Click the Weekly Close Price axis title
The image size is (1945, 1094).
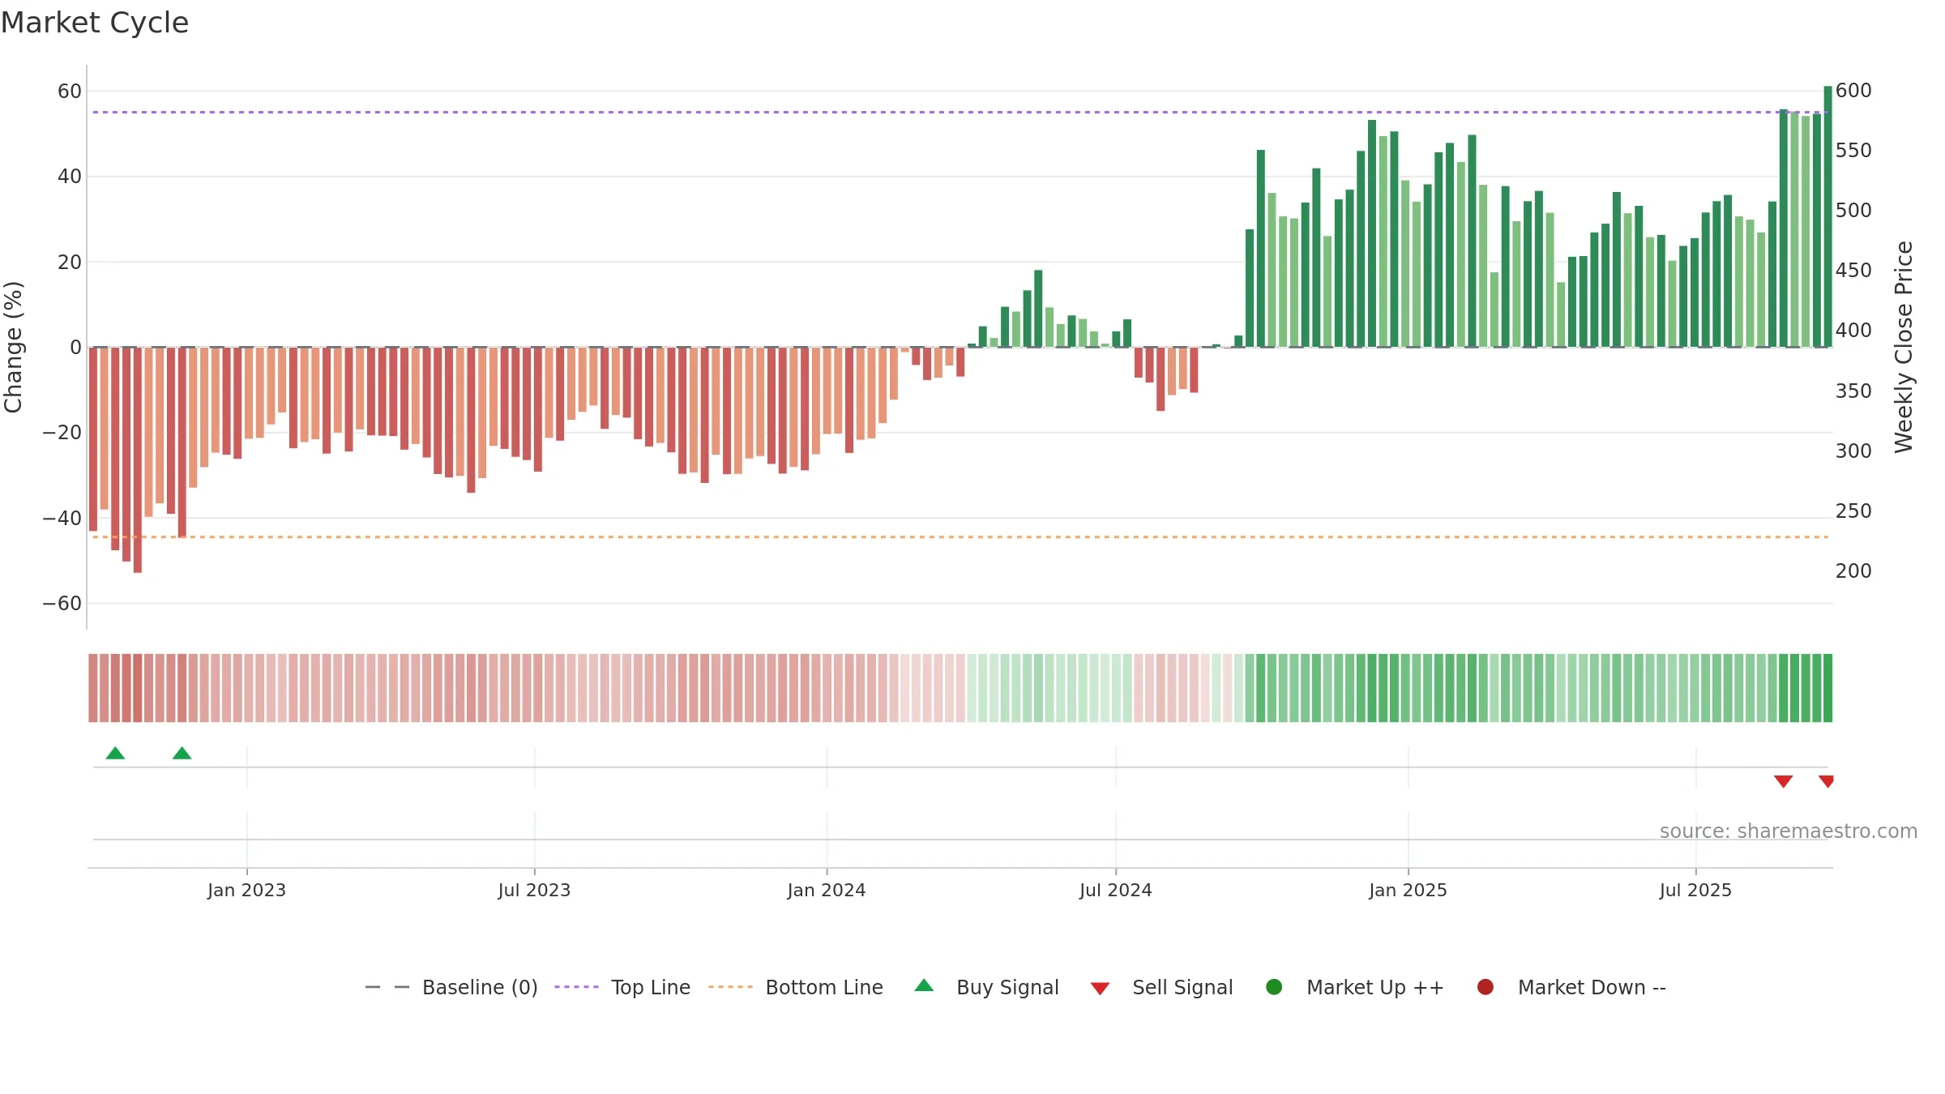click(x=1904, y=347)
